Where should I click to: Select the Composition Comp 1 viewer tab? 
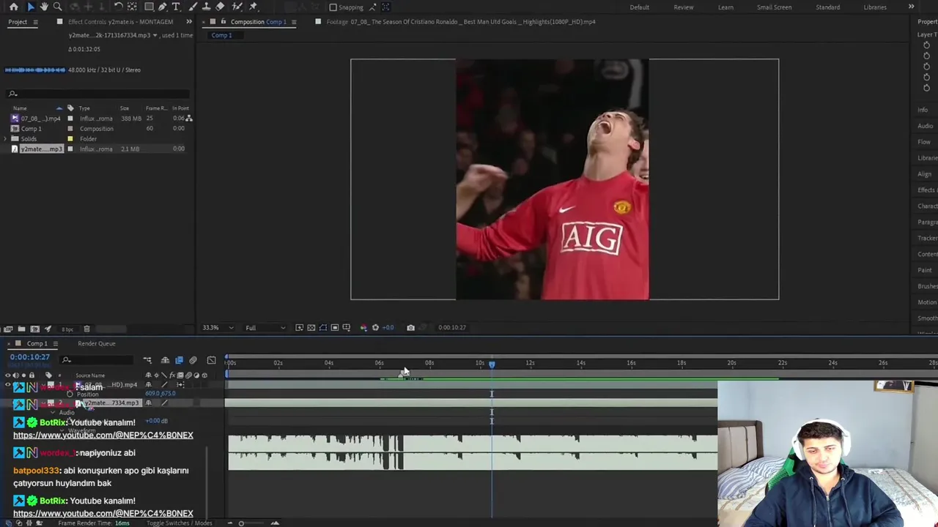coord(258,22)
